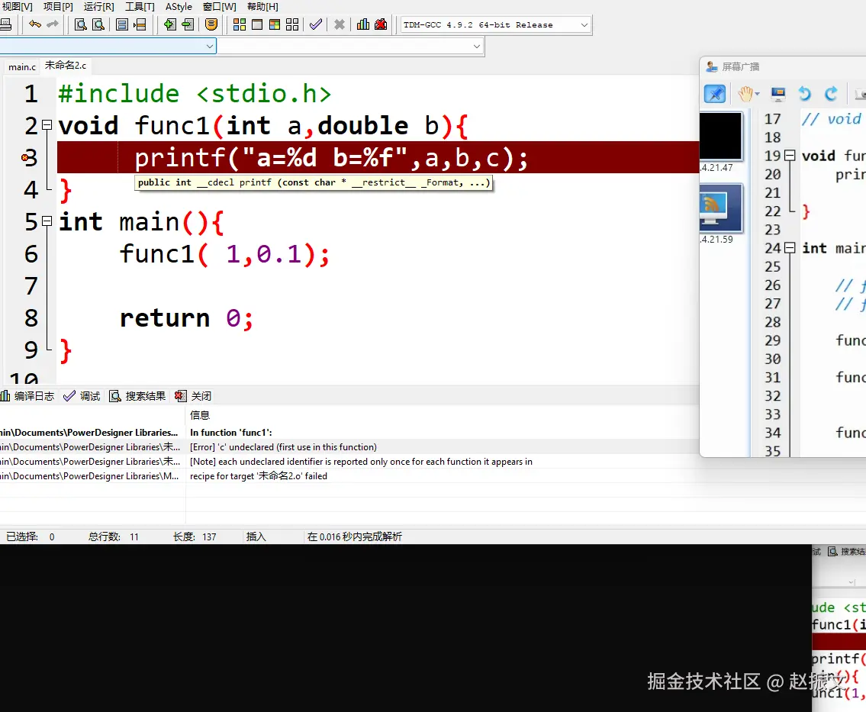Open Profile analysis bar chart icon
866x712 pixels.
(363, 24)
